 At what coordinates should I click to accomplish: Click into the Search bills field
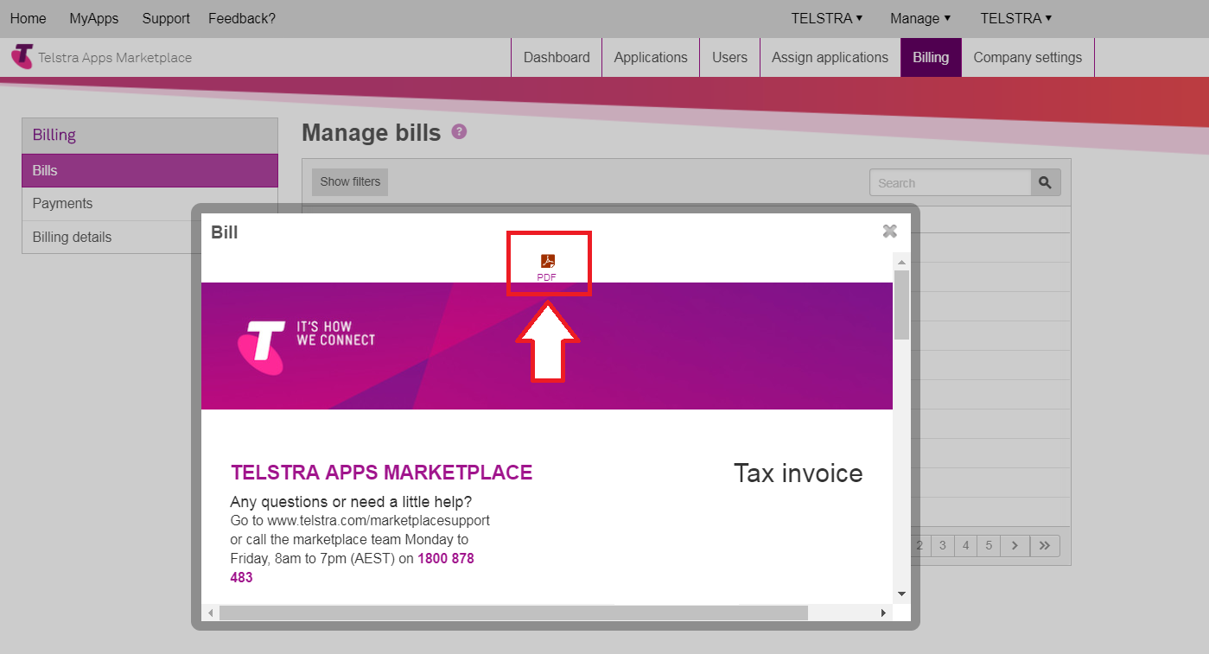coord(949,183)
